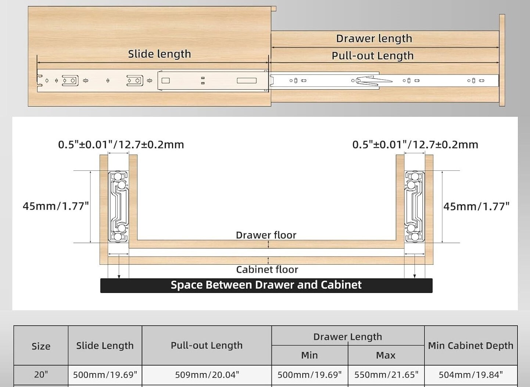This screenshot has height=387, width=530.
Task: Click the left 45mm/1.77" height dimension
Action: (56, 206)
